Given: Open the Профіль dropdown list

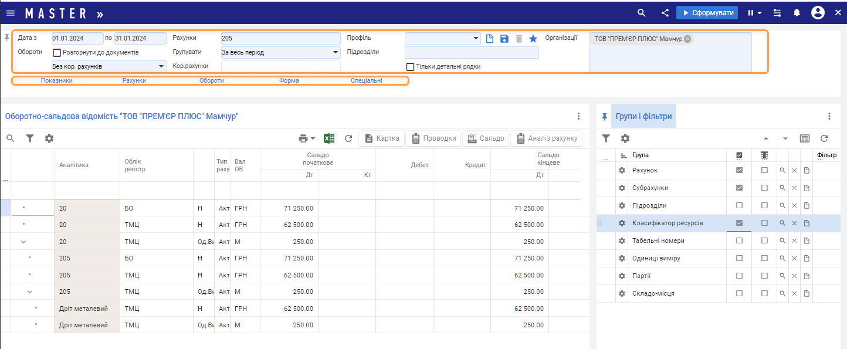Looking at the screenshot, I should pyautogui.click(x=443, y=38).
